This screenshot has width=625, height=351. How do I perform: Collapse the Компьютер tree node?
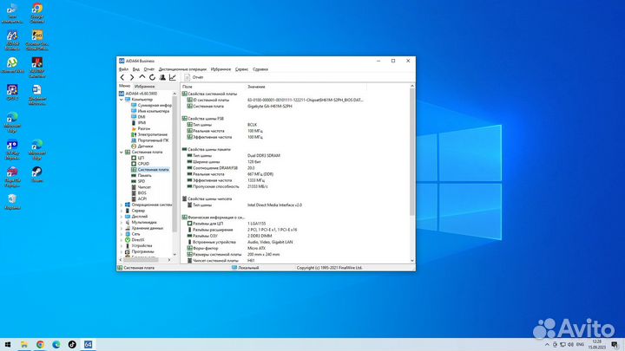(122, 100)
